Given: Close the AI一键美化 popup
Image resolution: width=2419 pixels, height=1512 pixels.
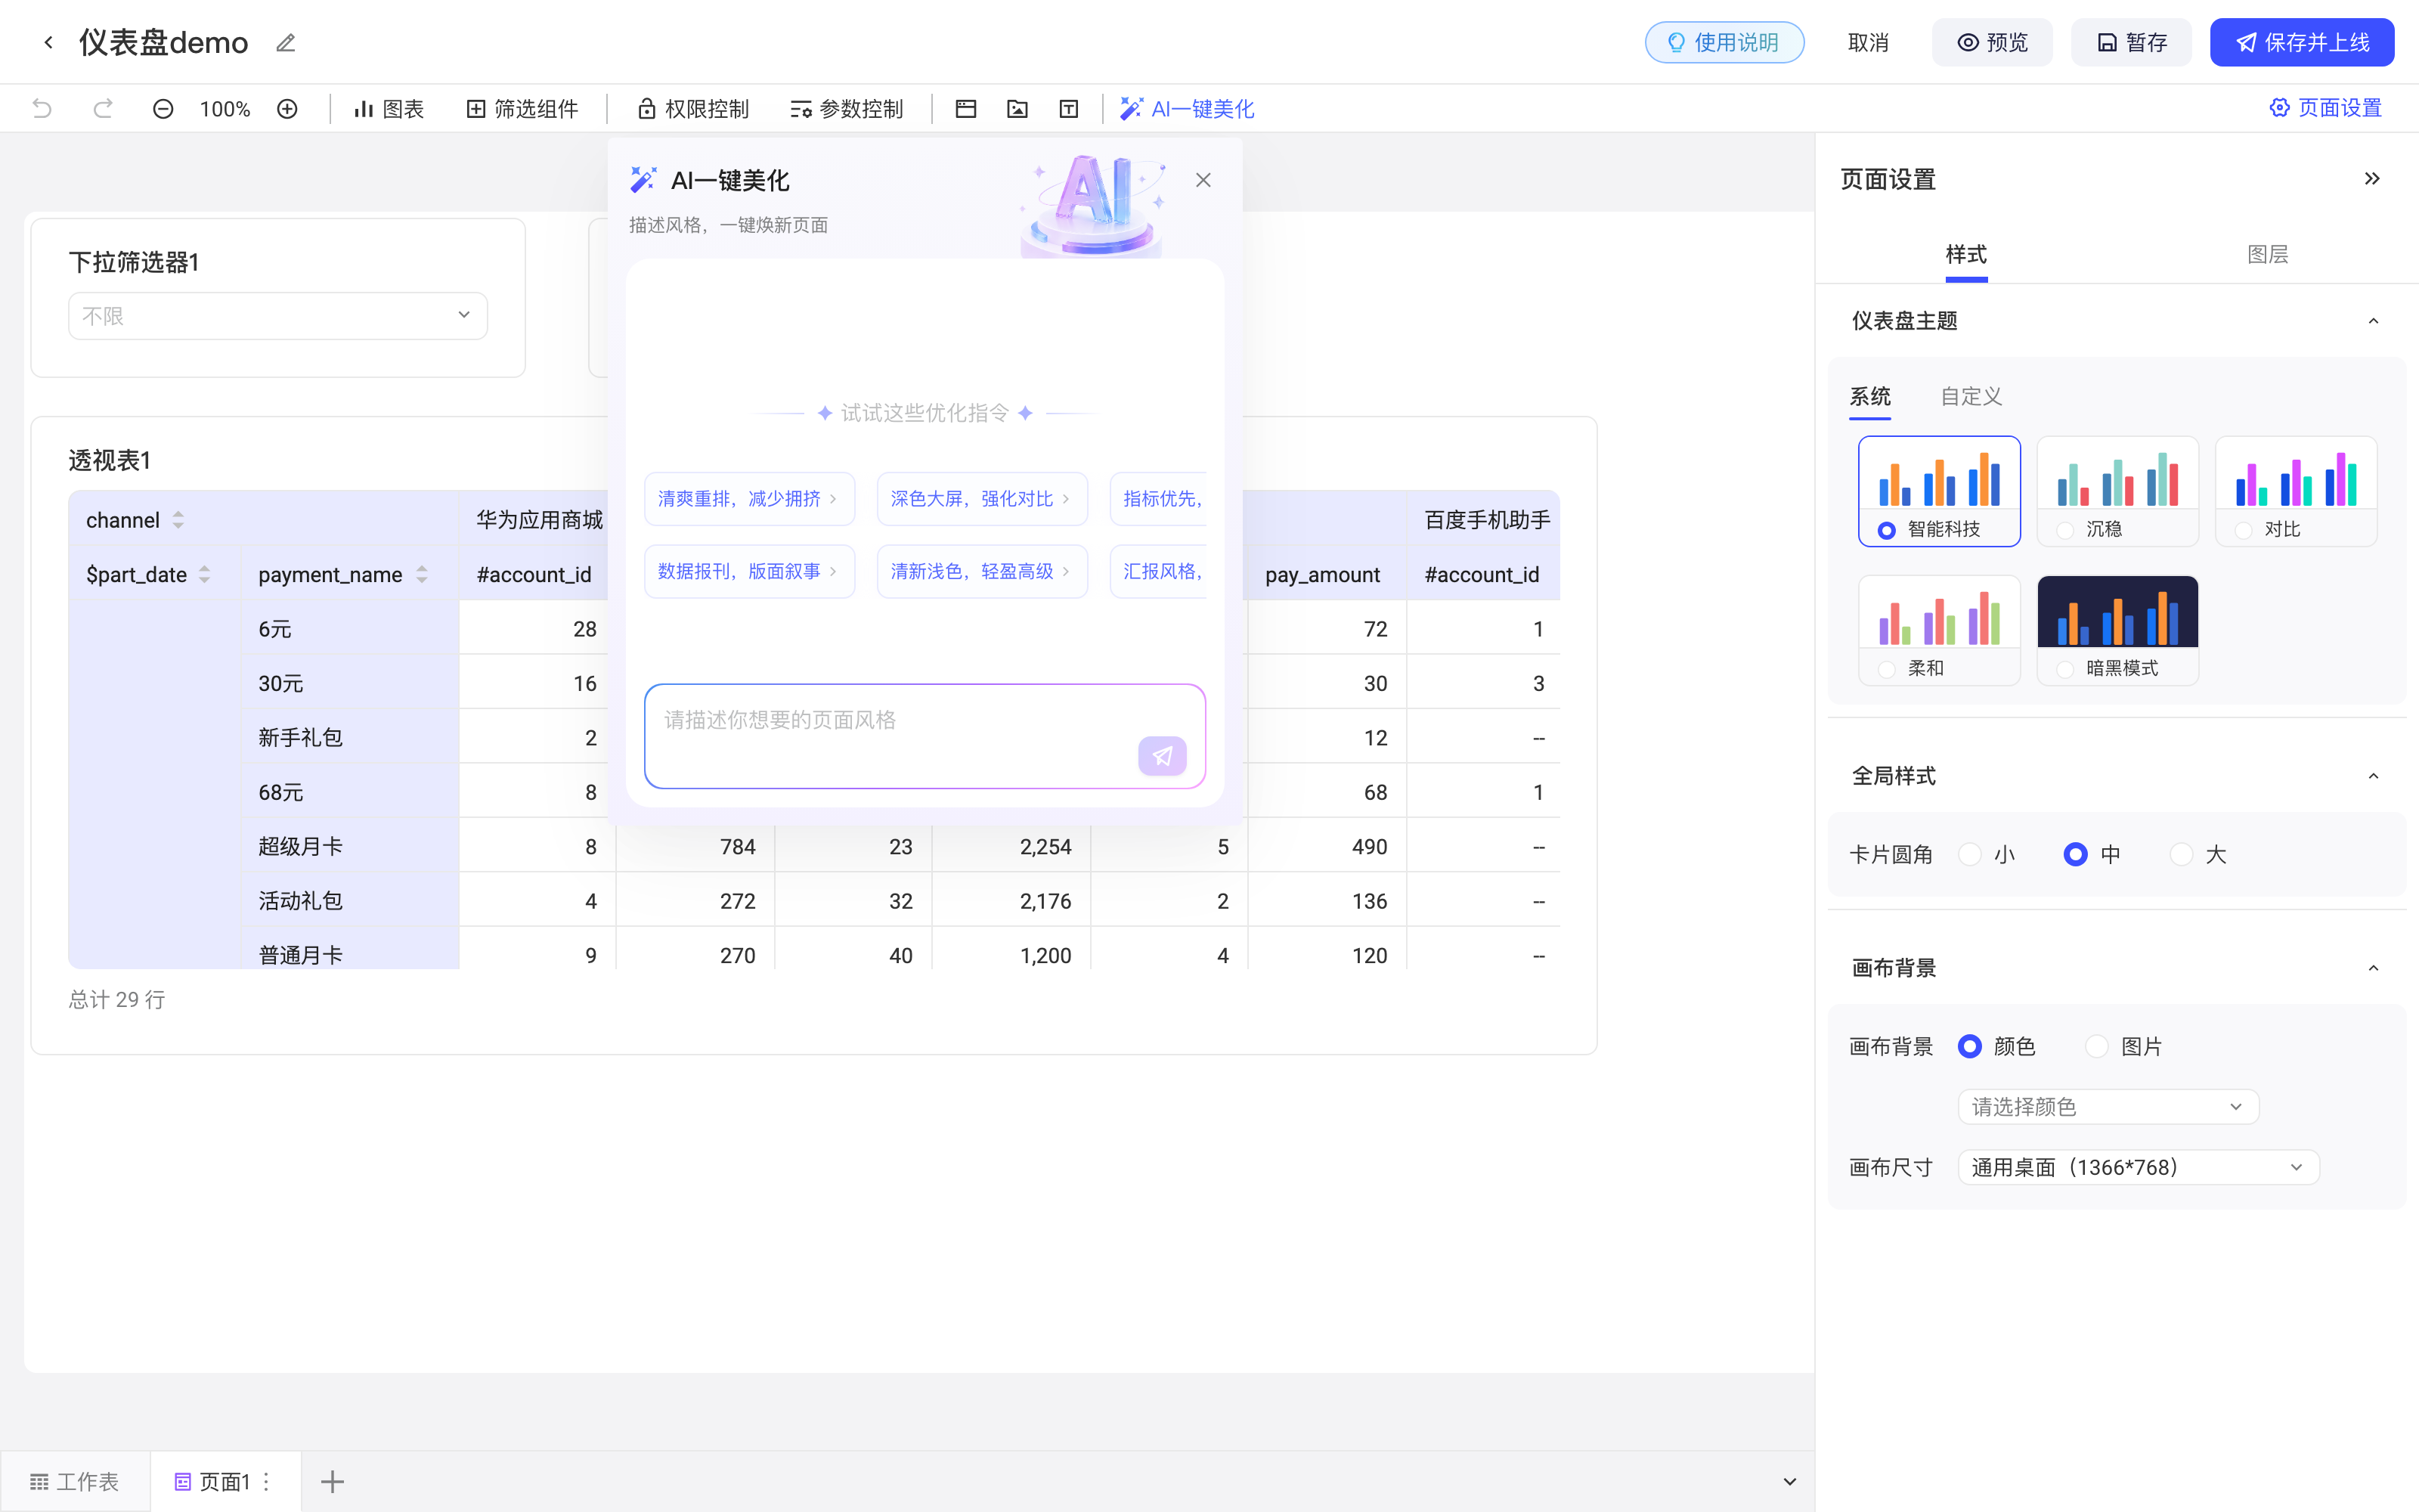Looking at the screenshot, I should click(x=1203, y=180).
